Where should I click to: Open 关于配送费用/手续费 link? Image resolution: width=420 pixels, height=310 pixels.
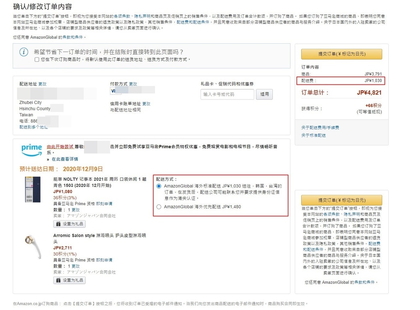click(x=320, y=128)
